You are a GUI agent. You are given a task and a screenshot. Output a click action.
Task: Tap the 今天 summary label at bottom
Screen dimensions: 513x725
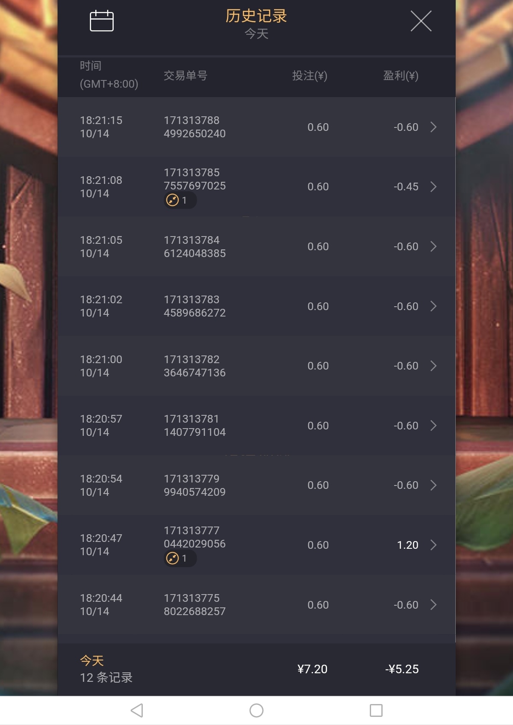(92, 660)
